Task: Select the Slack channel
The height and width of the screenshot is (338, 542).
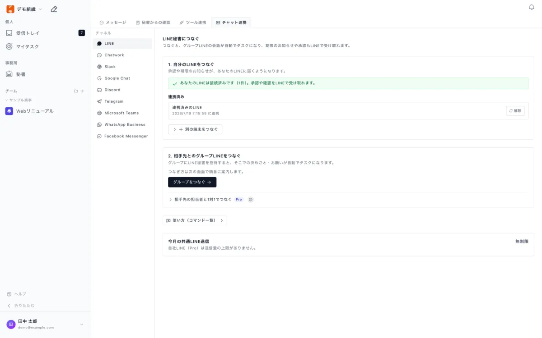Action: coord(122,67)
